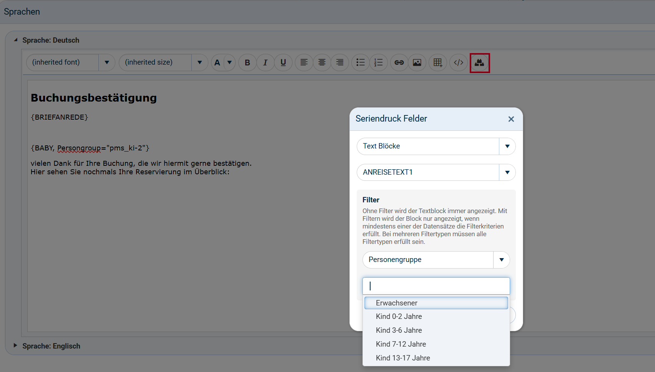
Task: Apply italic formatting
Action: (265, 62)
